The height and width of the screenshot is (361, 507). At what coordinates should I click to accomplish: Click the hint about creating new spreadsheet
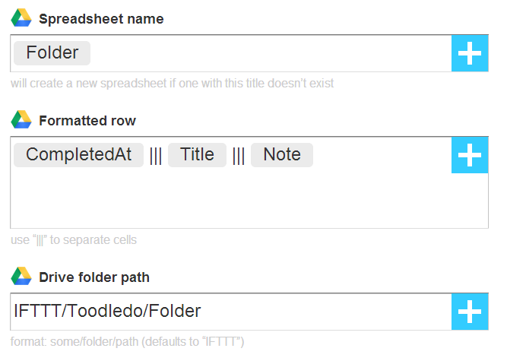[x=172, y=84]
